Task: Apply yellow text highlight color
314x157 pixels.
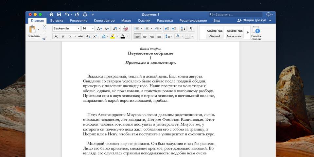Action: pyautogui.click(x=113, y=36)
